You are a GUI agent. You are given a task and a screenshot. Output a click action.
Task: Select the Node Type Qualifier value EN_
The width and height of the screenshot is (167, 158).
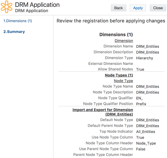(x=140, y=98)
